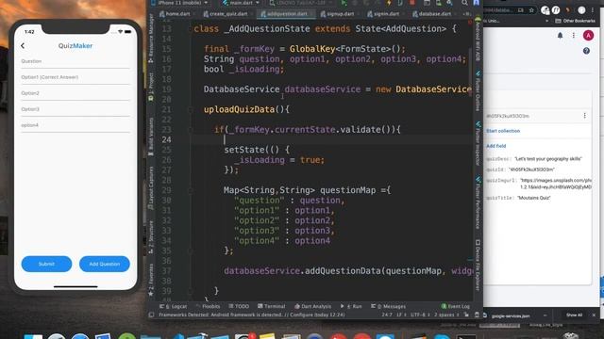This screenshot has height=339, width=604.
Task: Focus the Option2 text field
Action: (x=75, y=93)
